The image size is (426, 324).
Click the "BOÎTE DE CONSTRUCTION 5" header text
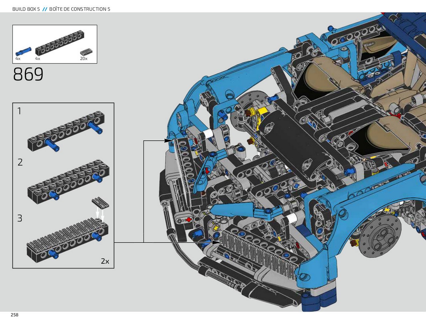coord(80,9)
